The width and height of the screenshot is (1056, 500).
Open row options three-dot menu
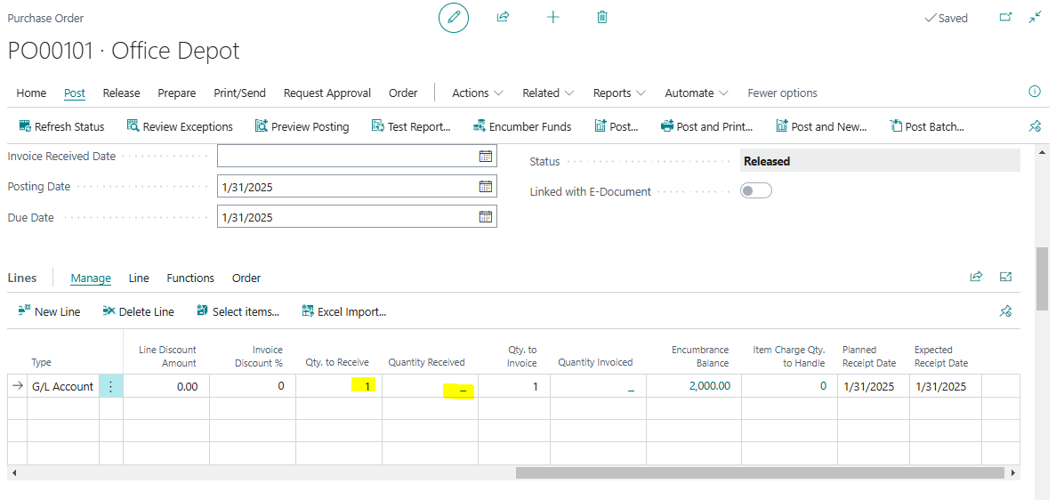111,387
